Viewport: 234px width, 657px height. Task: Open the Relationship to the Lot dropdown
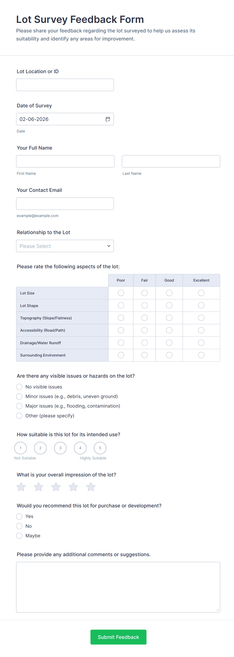[x=65, y=246]
